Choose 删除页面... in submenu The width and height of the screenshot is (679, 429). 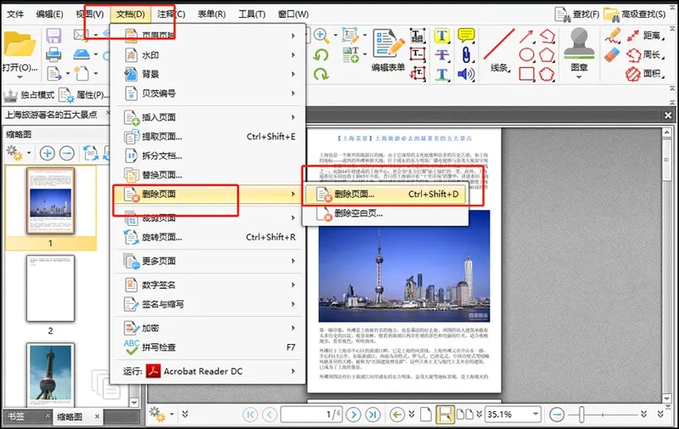386,195
